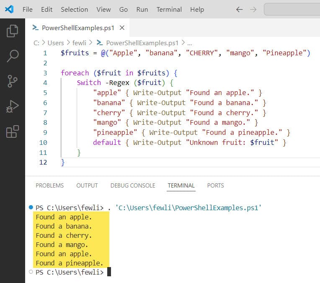The height and width of the screenshot is (283, 320).
Task: Click the "Found a cherry." terminal line
Action: 64,235
